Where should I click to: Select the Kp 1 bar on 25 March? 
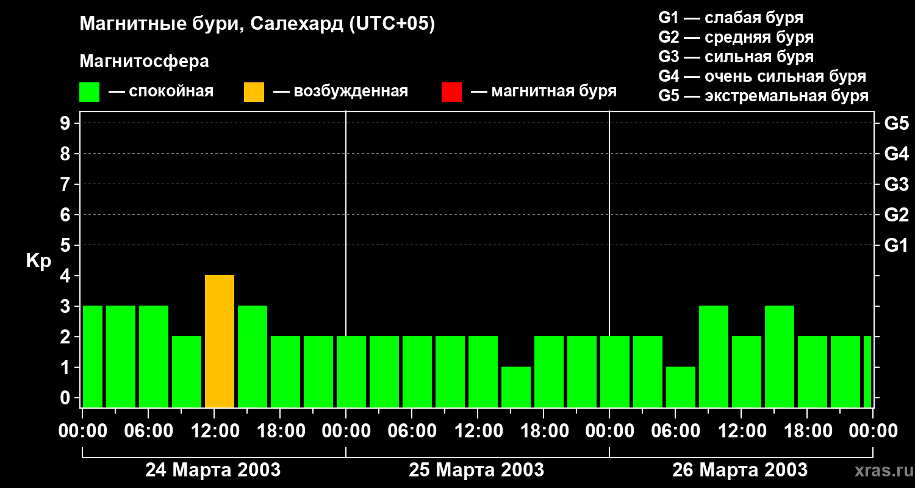[516, 387]
